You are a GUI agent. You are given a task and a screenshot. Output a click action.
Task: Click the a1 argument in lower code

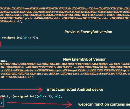[57, 96]
